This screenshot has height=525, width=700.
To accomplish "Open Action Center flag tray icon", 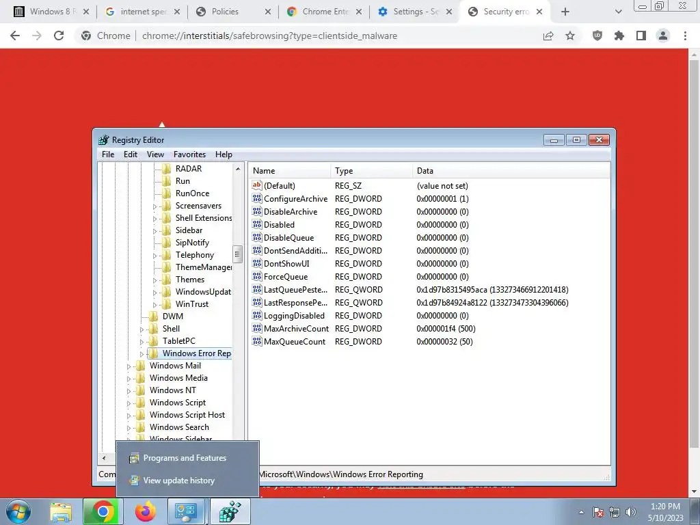I will coord(597,512).
